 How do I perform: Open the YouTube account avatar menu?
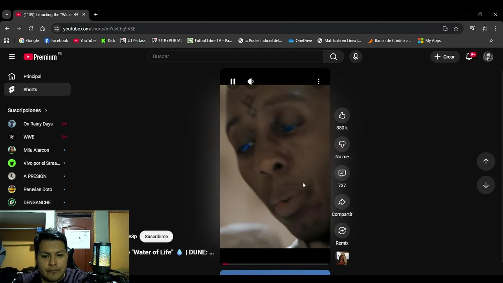click(x=488, y=57)
